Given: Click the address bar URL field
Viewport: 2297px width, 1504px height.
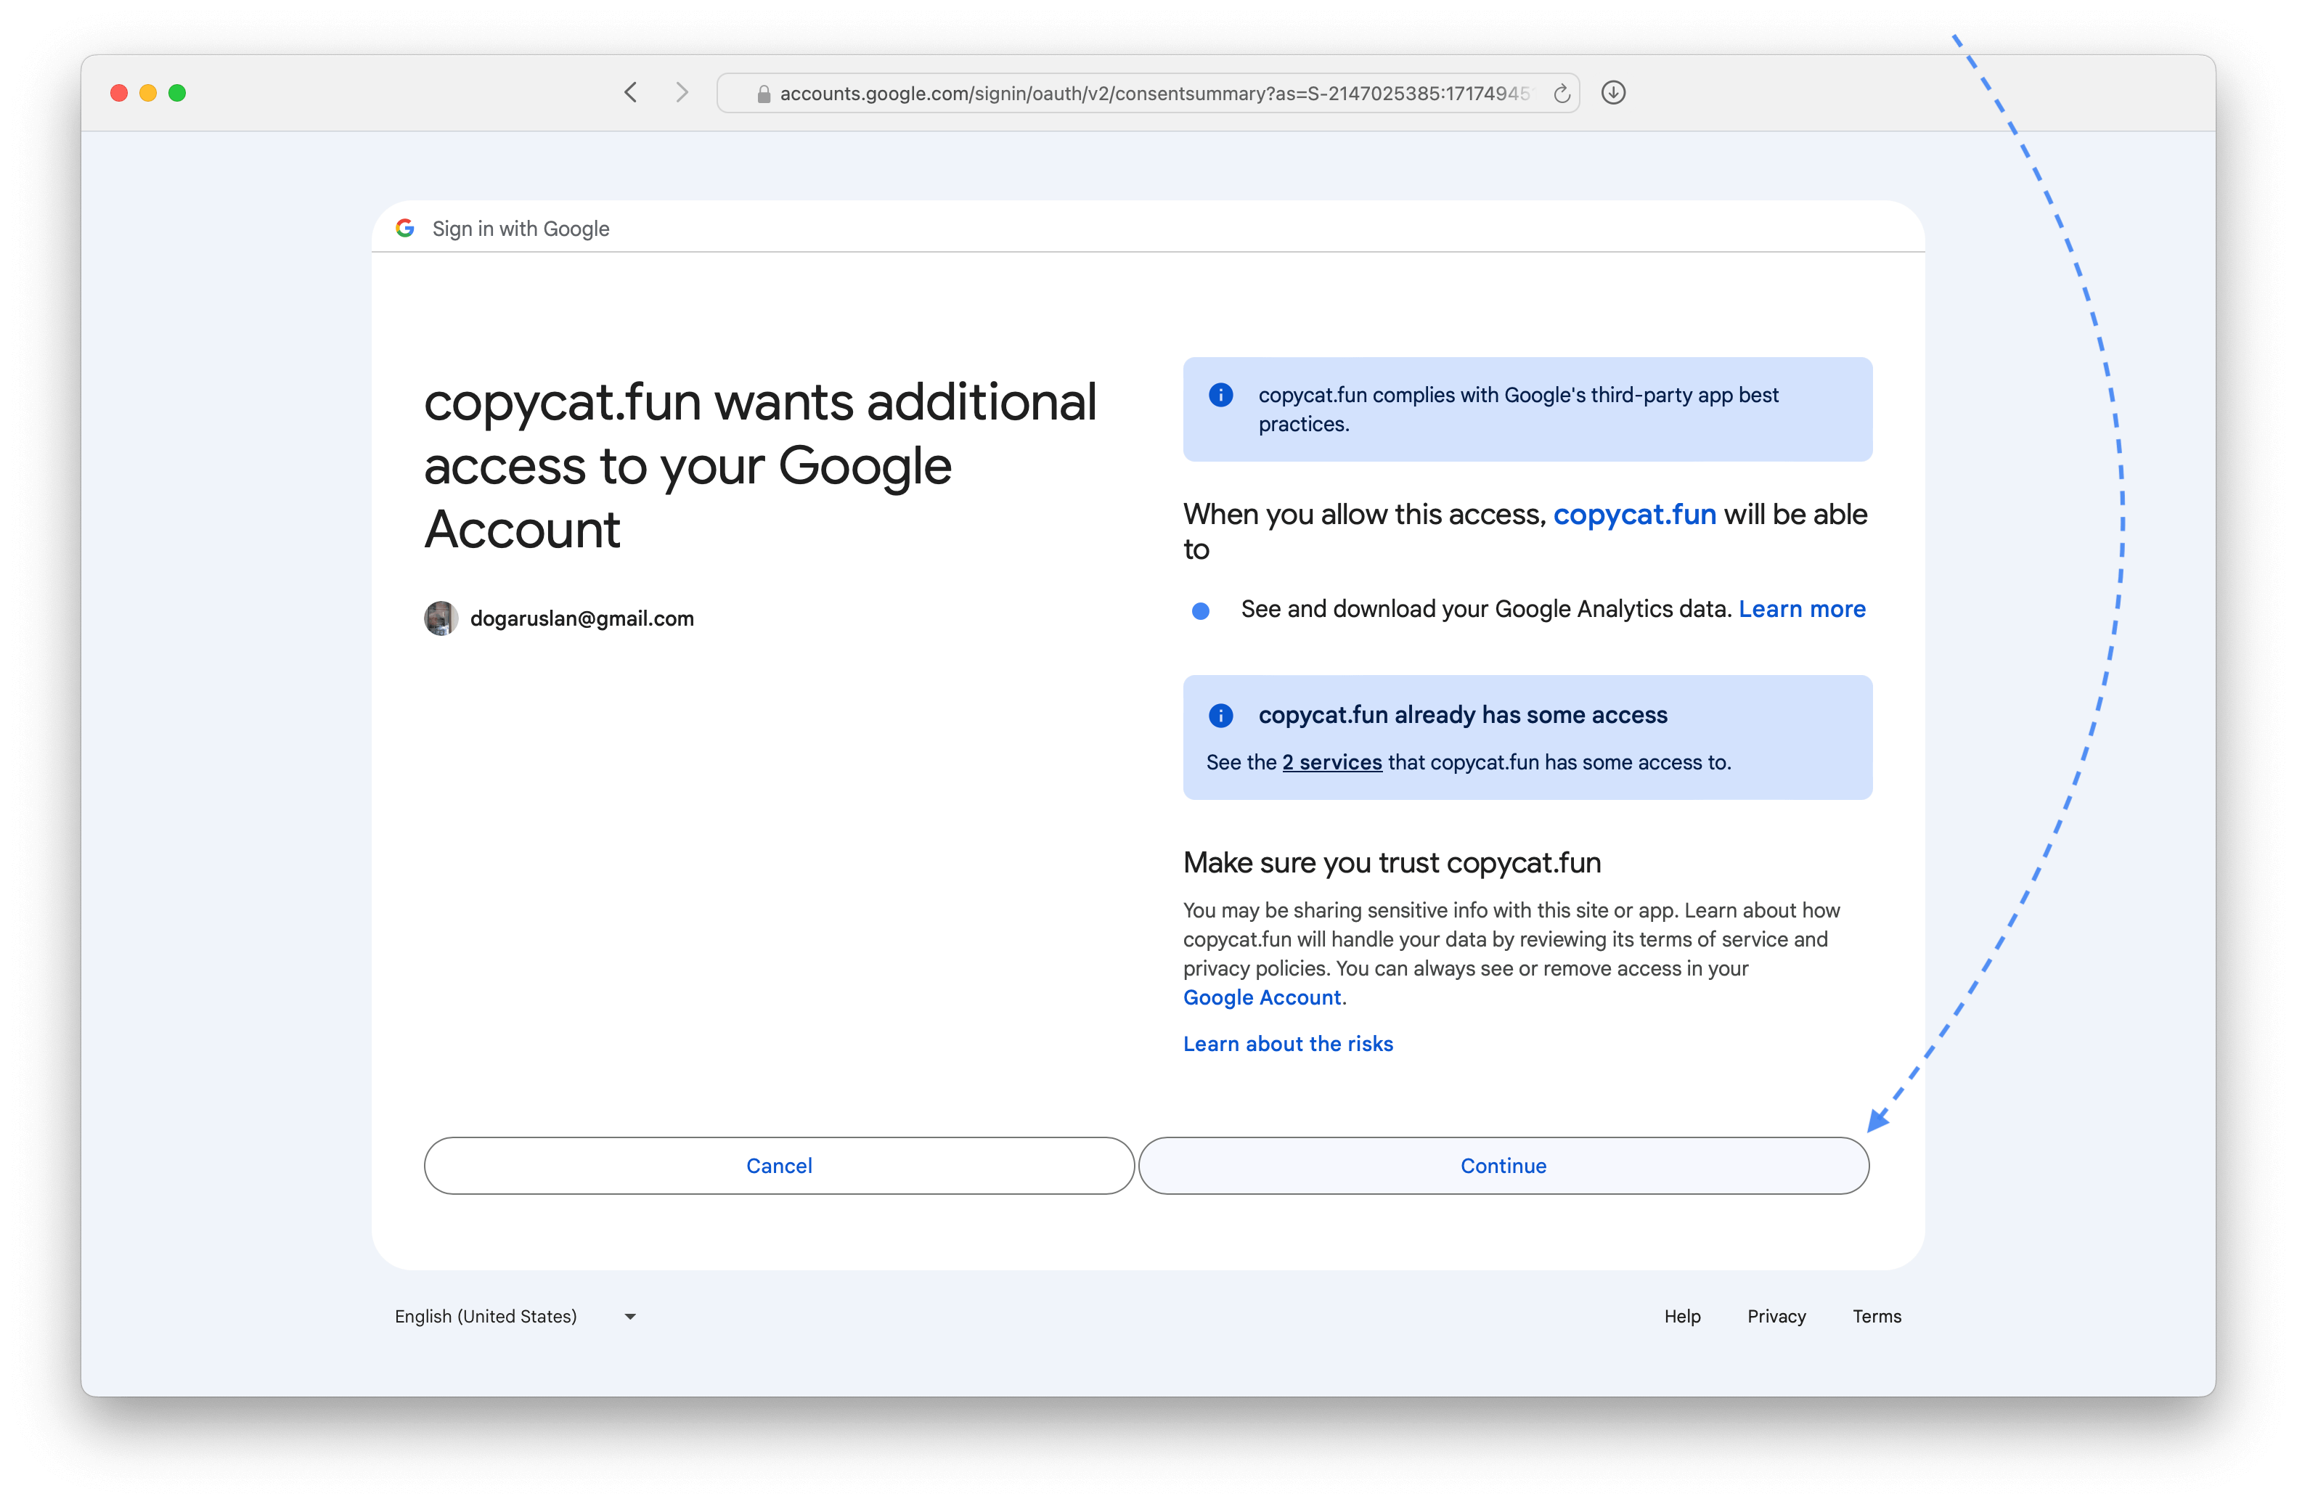Looking at the screenshot, I should [1154, 94].
